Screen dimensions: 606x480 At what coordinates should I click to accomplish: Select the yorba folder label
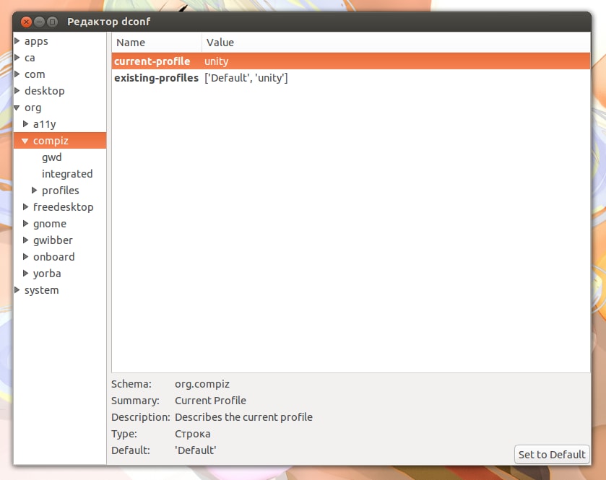[47, 274]
